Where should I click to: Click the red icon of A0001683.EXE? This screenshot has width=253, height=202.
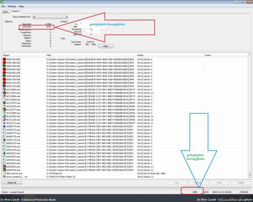tap(4, 73)
